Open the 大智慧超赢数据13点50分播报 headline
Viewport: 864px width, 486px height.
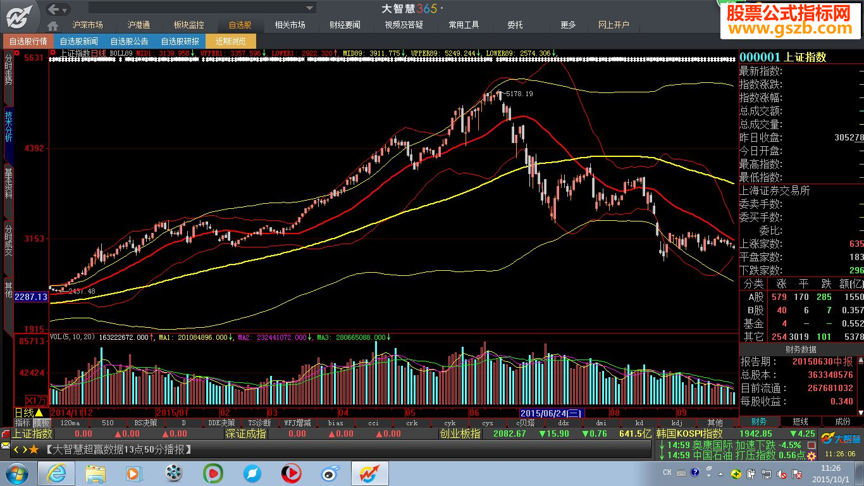[x=119, y=450]
